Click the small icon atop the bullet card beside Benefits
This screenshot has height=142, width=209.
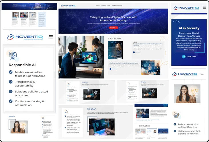(x=43, y=118)
